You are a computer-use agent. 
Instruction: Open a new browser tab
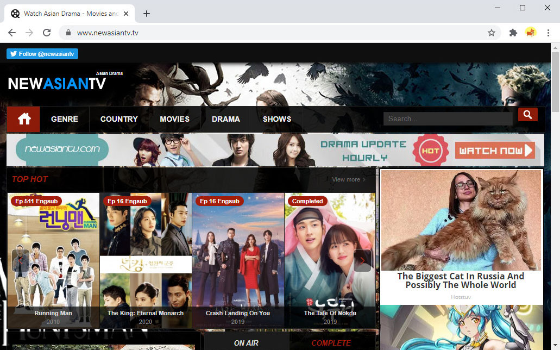[147, 14]
